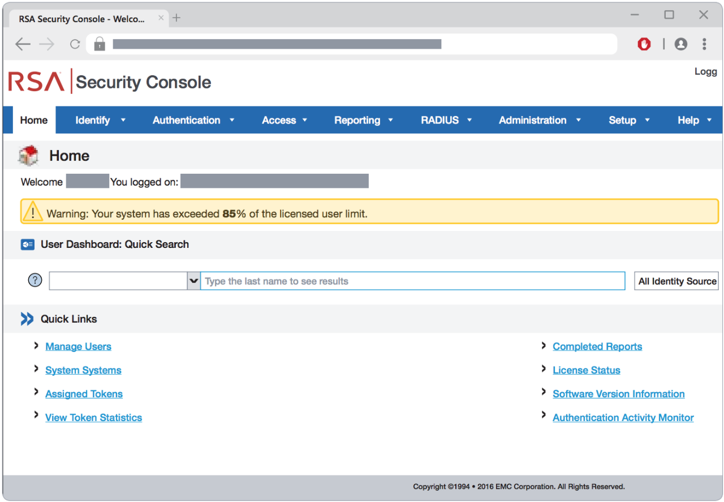The width and height of the screenshot is (724, 502).
Task: Expand the Identify menu dropdown
Action: (100, 120)
